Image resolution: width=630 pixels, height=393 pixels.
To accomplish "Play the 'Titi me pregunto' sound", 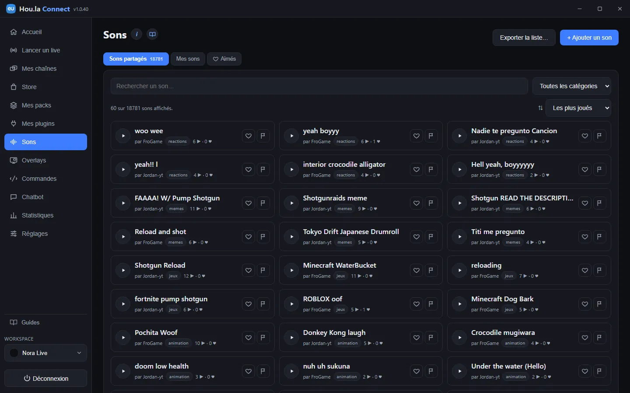I will 460,237.
